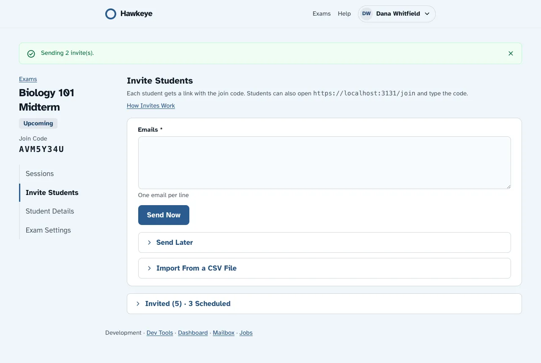Image resolution: width=541 pixels, height=363 pixels.
Task: Click the DW avatar badge
Action: tap(366, 14)
